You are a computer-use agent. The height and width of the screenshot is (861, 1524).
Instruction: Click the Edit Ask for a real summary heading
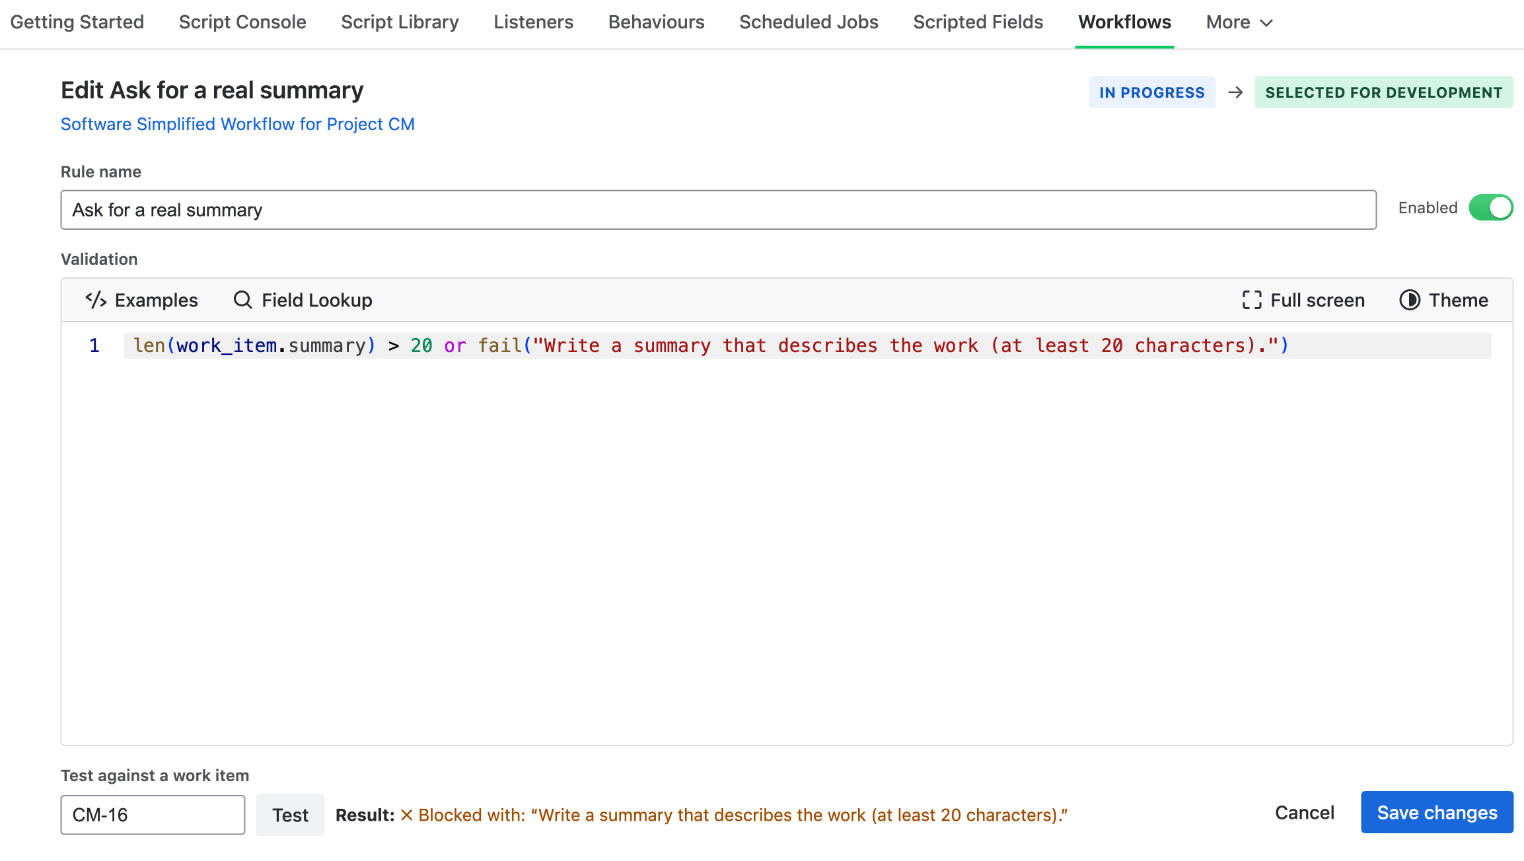(x=212, y=90)
